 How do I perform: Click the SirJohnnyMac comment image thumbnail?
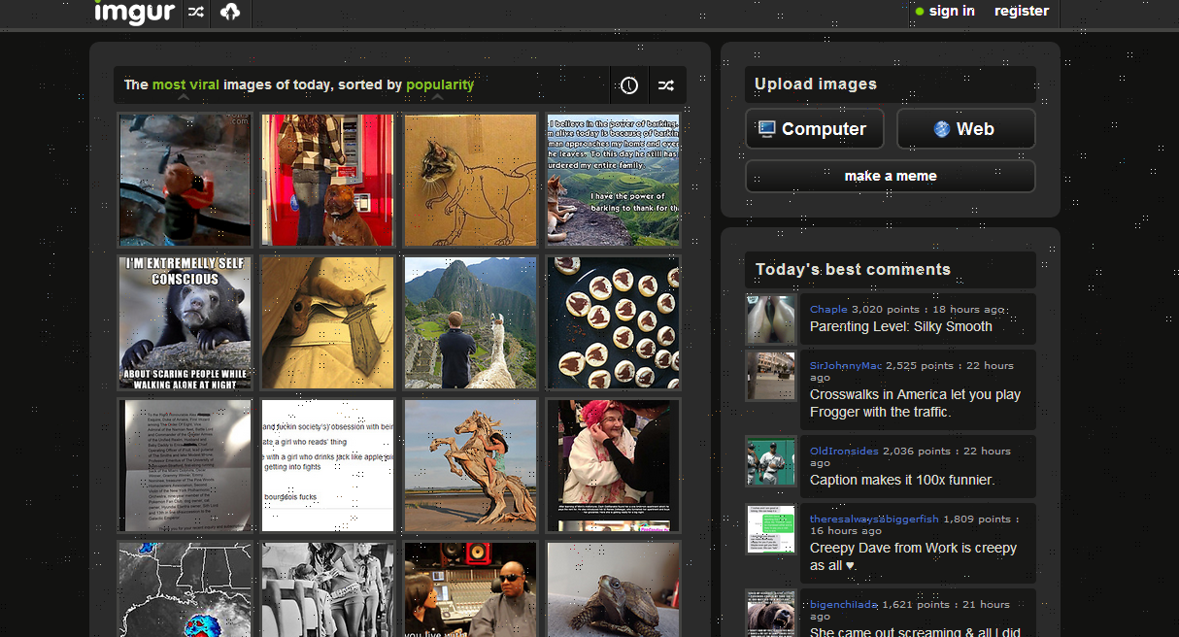click(771, 377)
